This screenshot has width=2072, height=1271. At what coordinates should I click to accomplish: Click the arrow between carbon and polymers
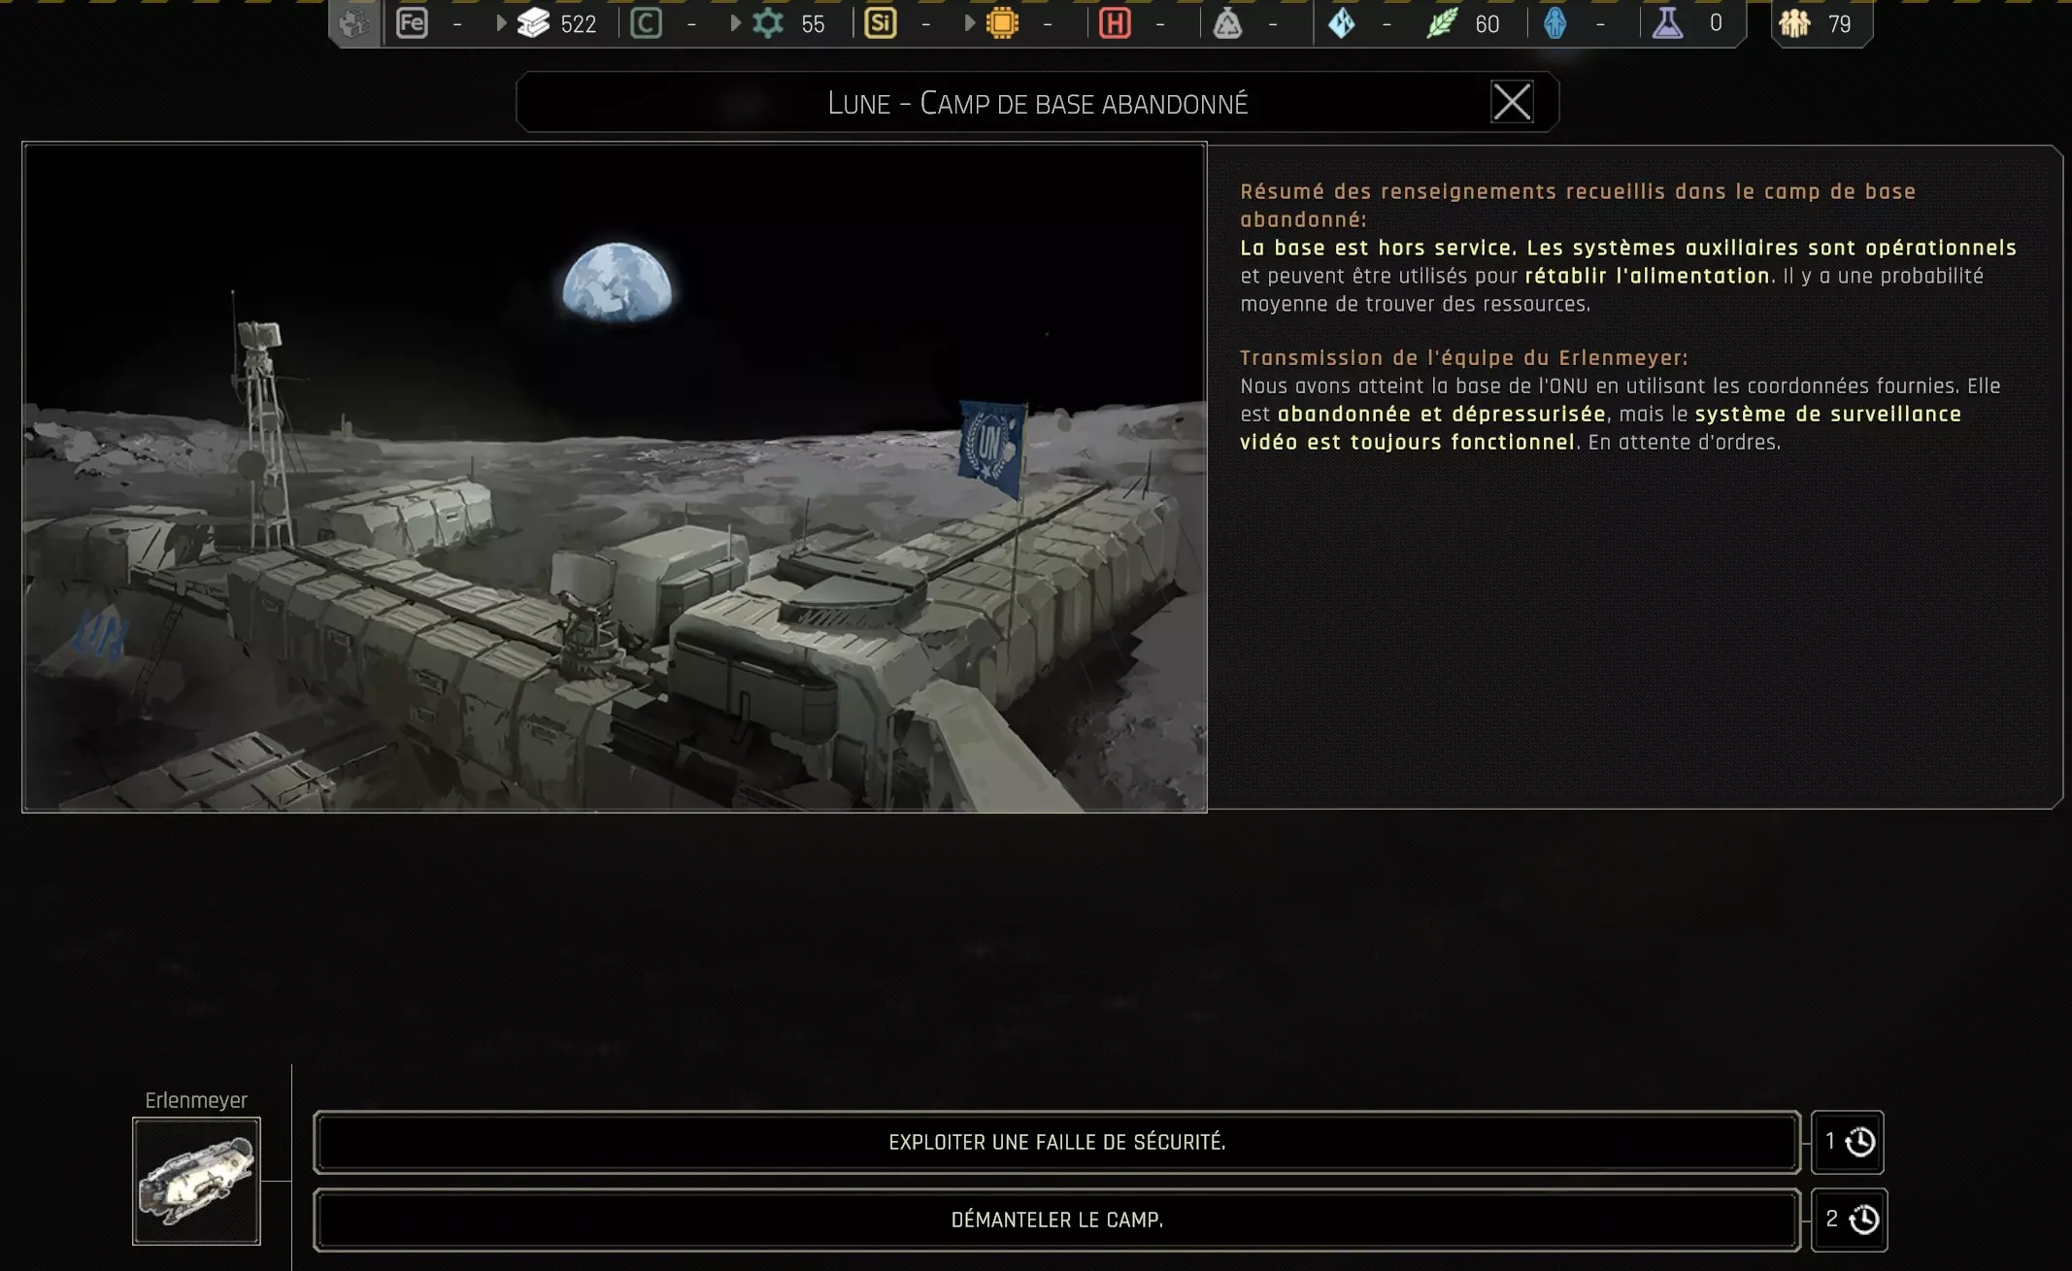[x=735, y=23]
